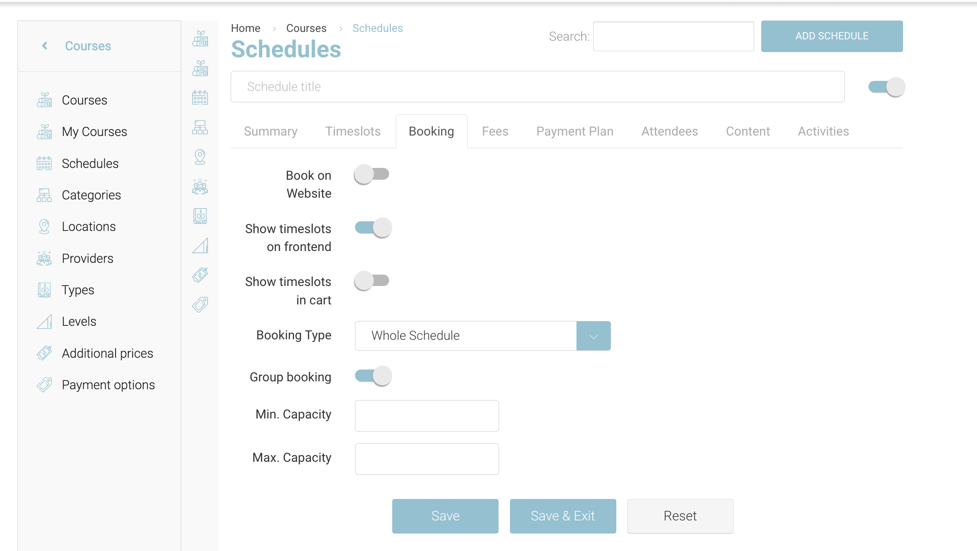977x551 pixels.
Task: Click the Types book icon in sidebar
Action: [x=44, y=290]
